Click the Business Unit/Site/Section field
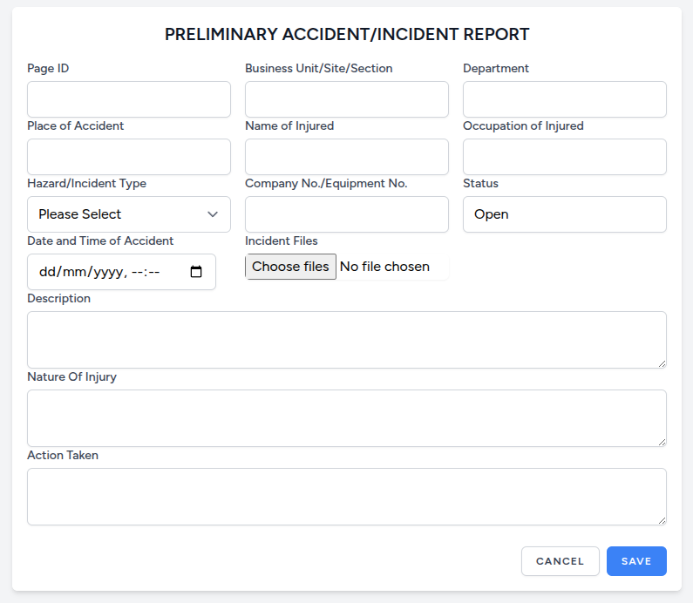Screen dimensions: 693x603 click(x=347, y=99)
